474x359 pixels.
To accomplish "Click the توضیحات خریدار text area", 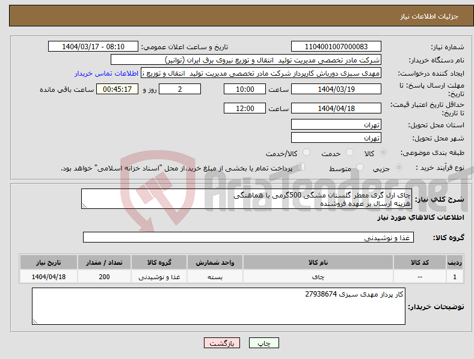I will tap(218, 306).
